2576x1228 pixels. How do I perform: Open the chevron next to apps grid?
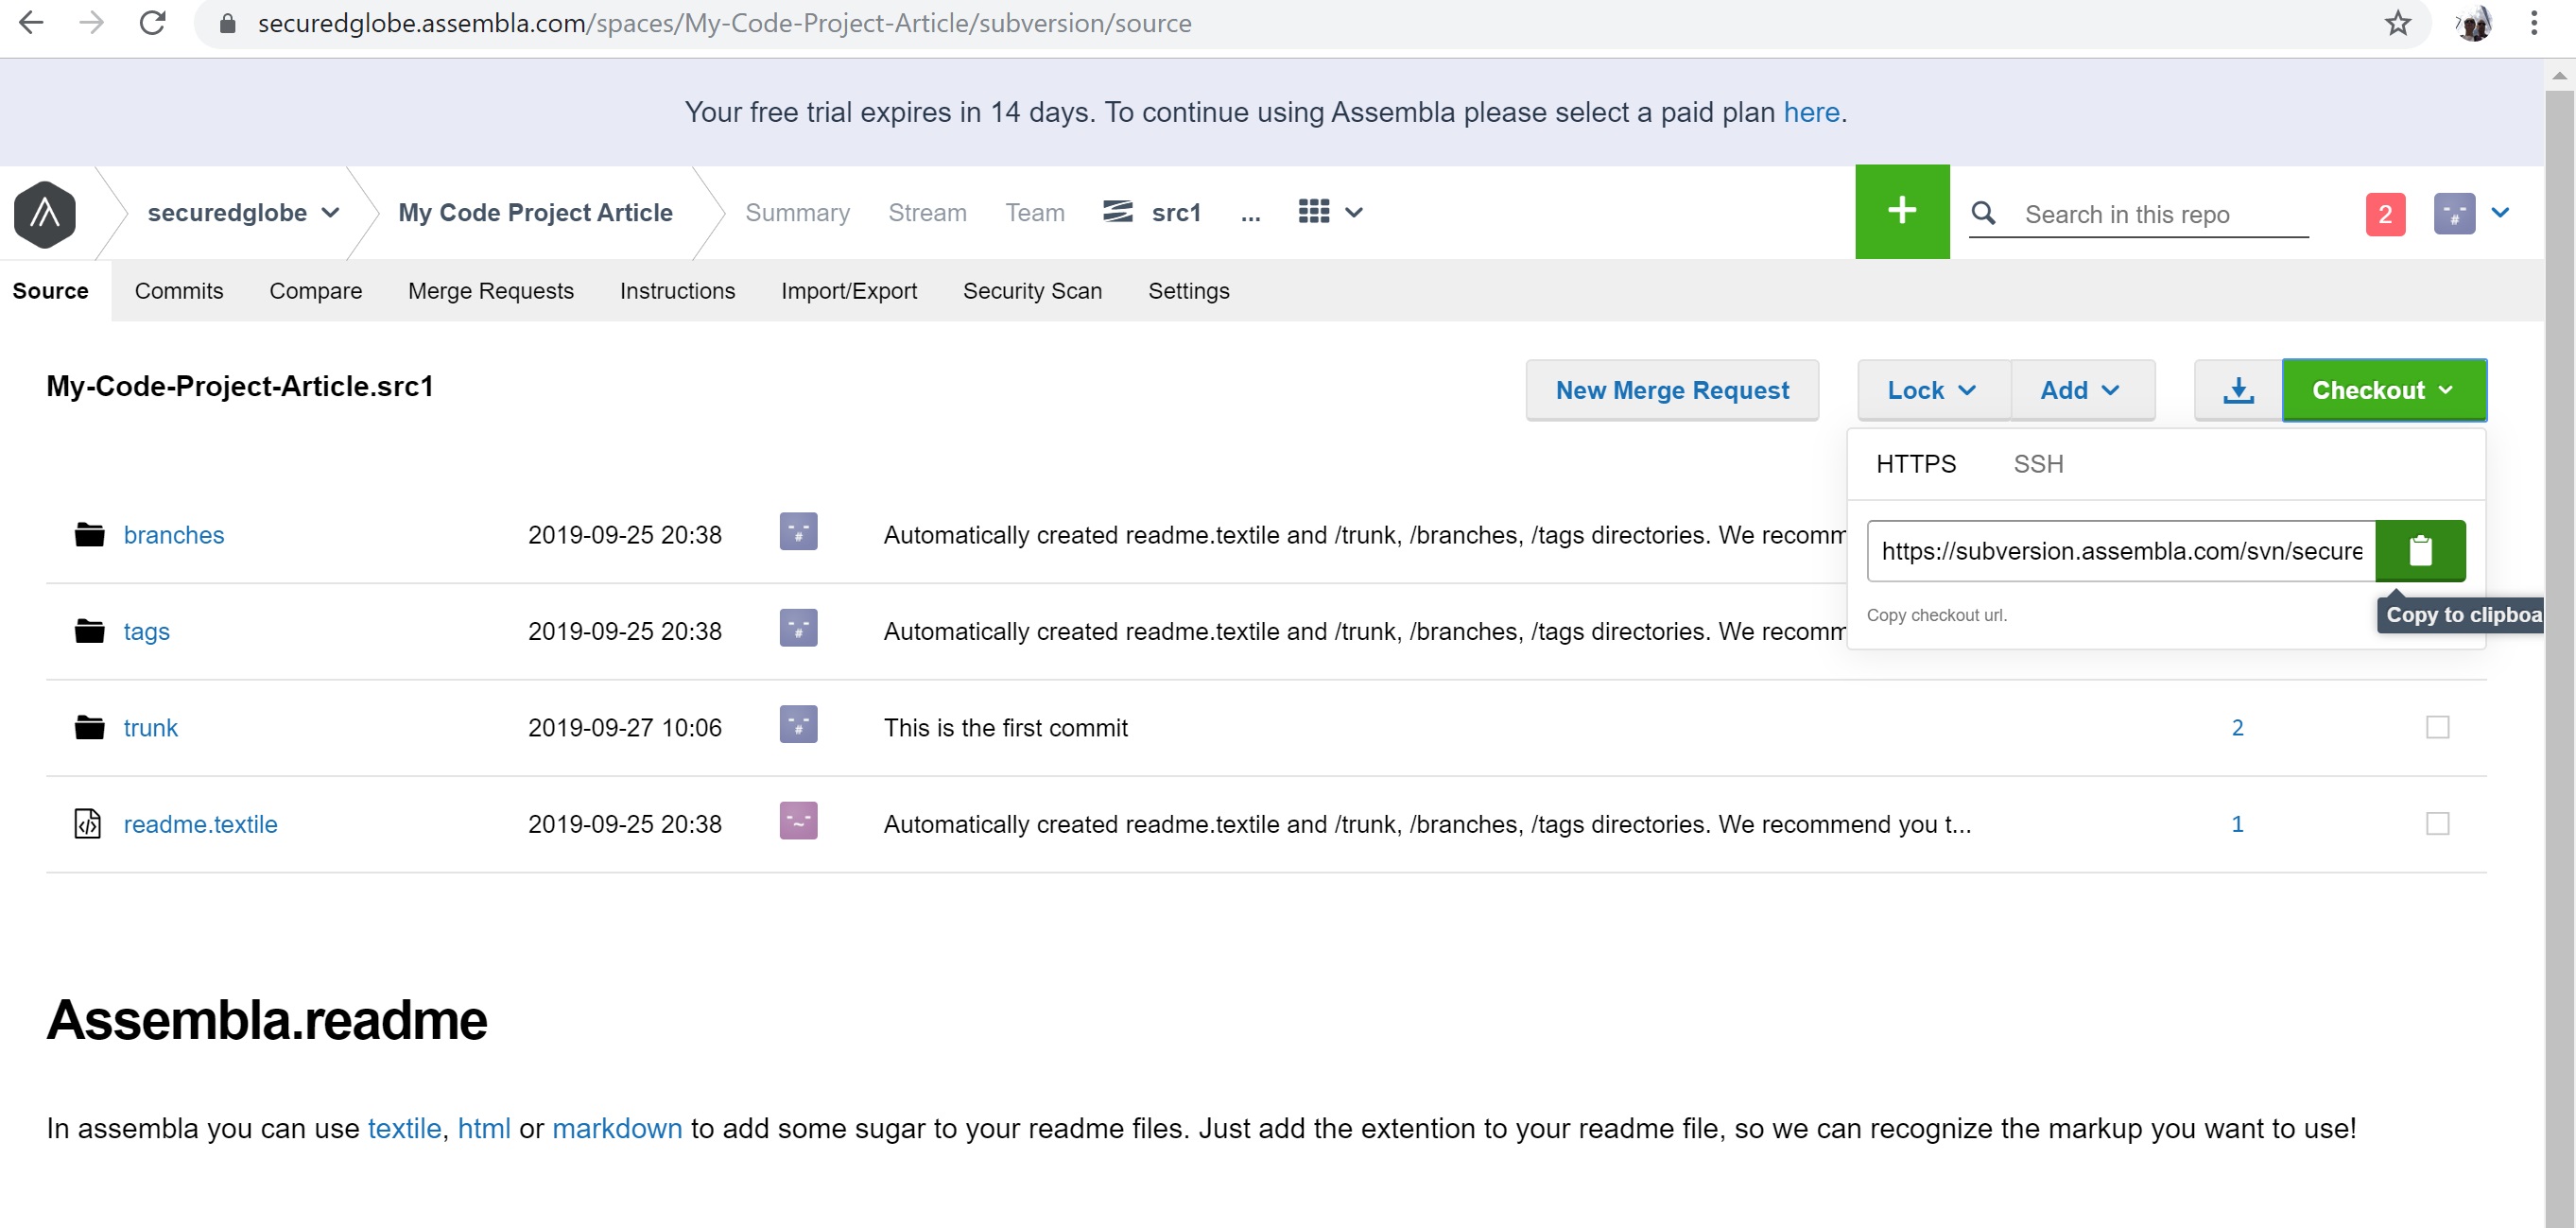click(x=1354, y=213)
